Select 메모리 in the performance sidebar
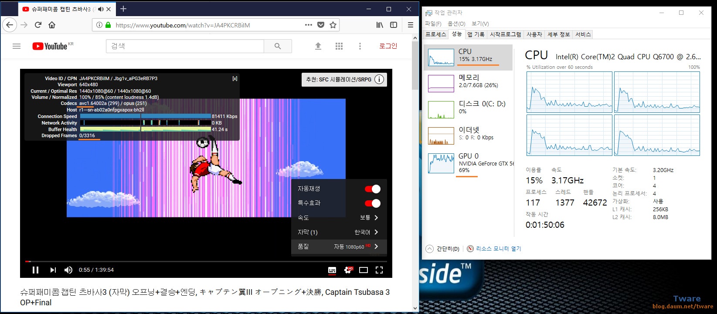 pos(468,83)
